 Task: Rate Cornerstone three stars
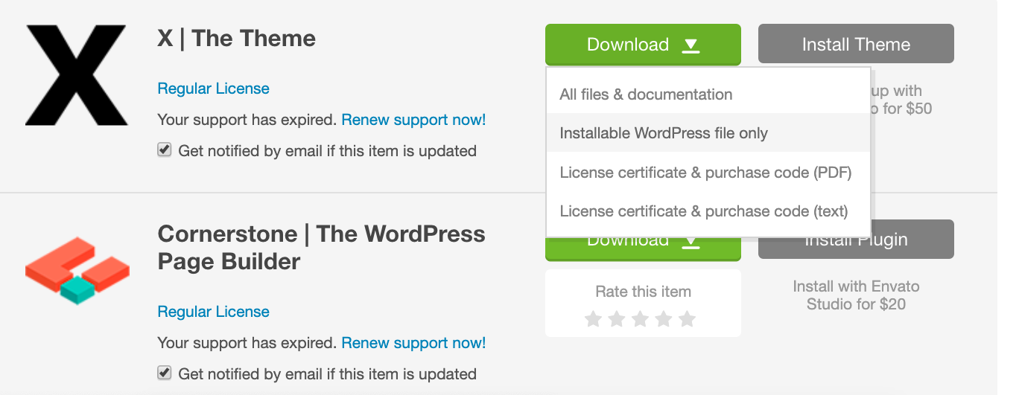coord(641,319)
